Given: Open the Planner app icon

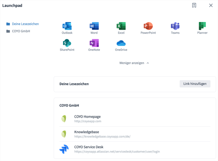Looking at the screenshot, I should 202,26.
